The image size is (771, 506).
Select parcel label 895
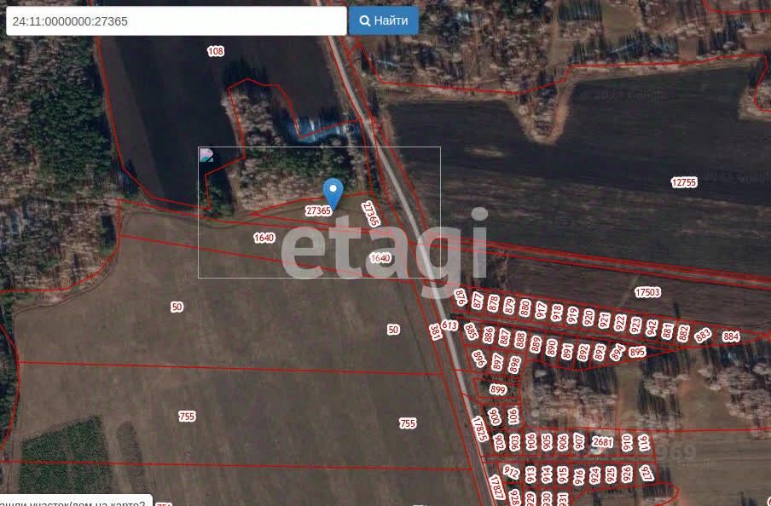637,352
